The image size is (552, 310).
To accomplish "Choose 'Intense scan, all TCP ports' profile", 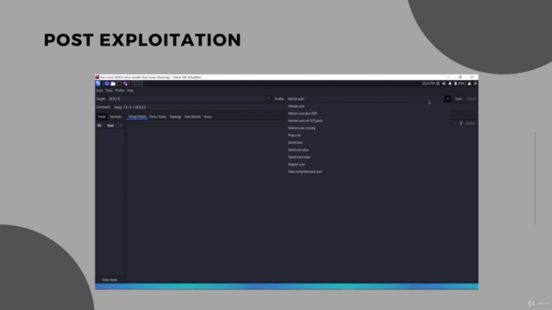I will (x=369, y=121).
